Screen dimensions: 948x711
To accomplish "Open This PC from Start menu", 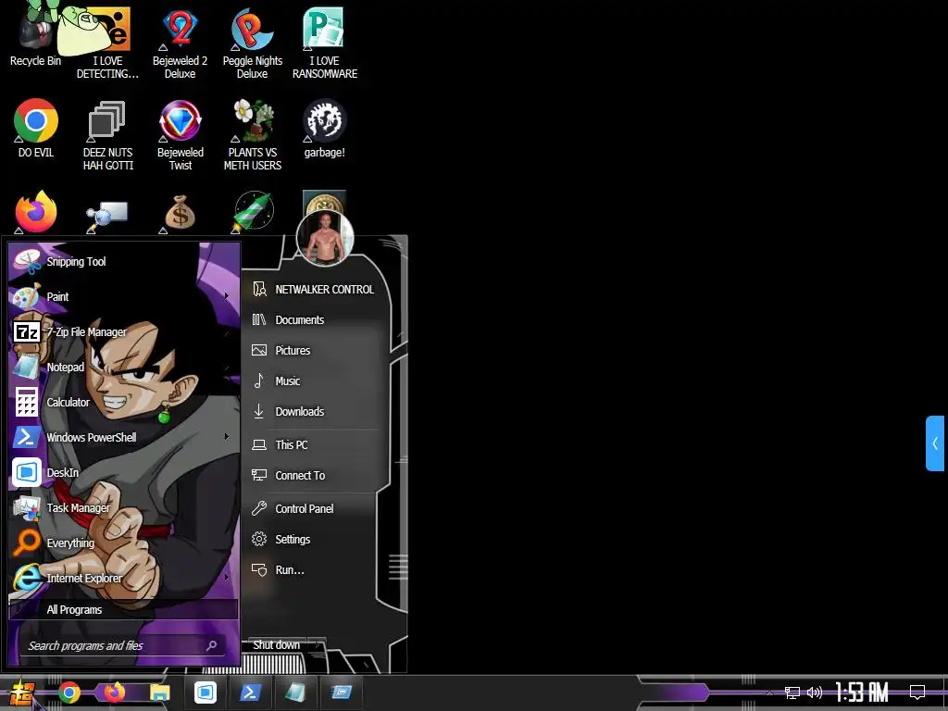I will (315, 445).
